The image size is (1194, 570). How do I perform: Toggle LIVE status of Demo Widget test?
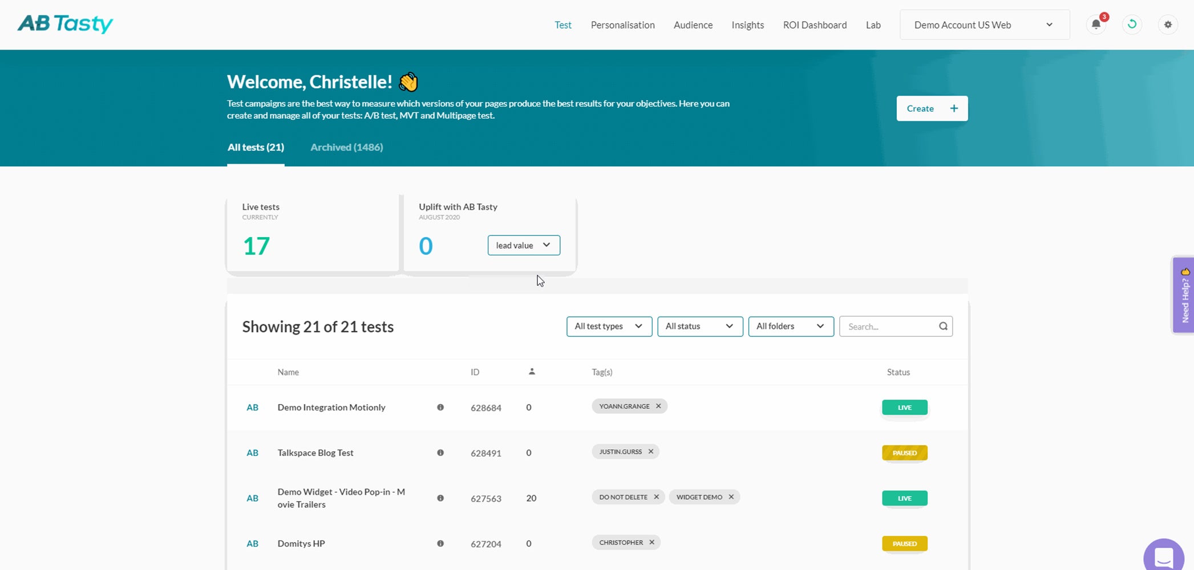tap(905, 498)
